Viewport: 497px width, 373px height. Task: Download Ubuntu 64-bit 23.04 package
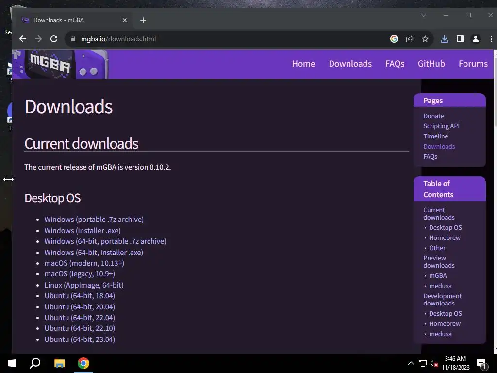point(80,339)
